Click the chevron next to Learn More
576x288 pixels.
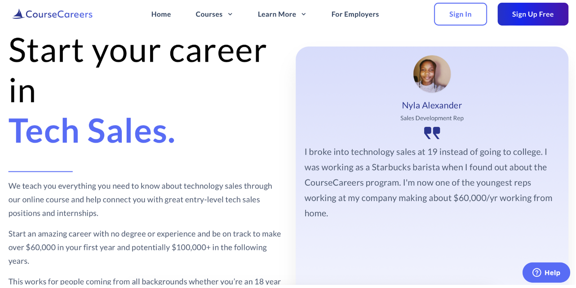(x=304, y=14)
